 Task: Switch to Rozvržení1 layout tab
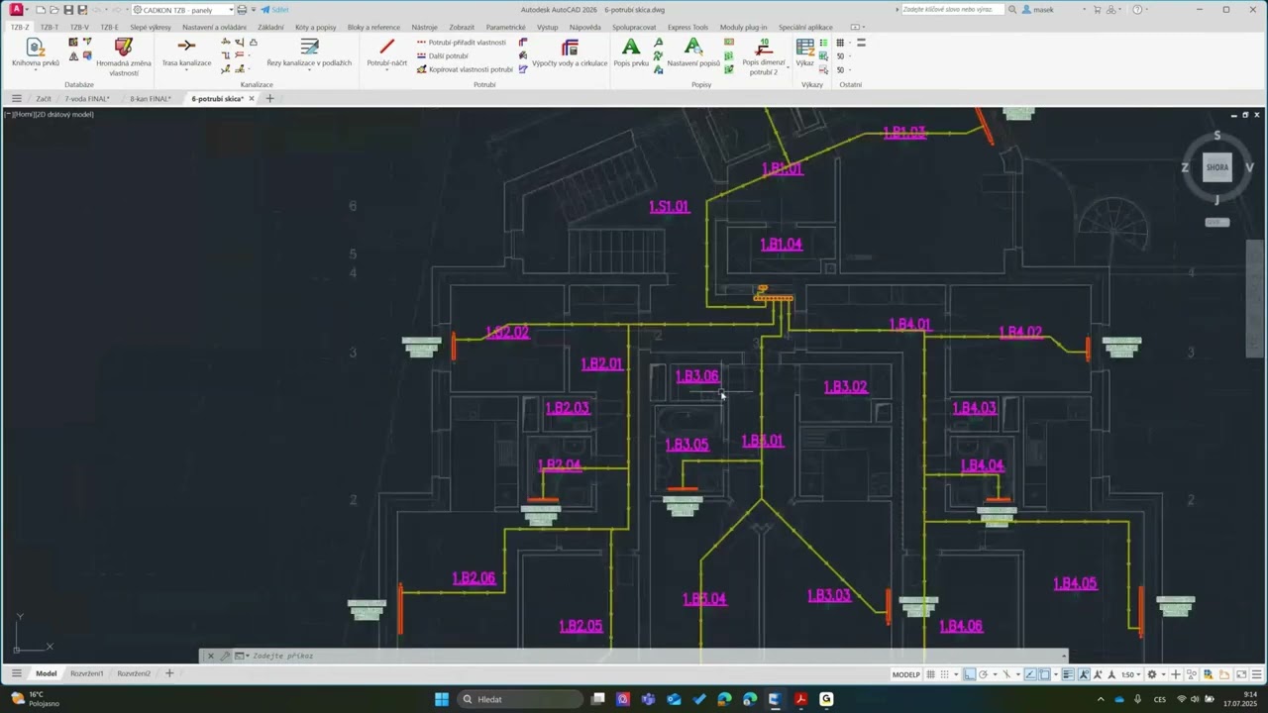click(x=86, y=673)
